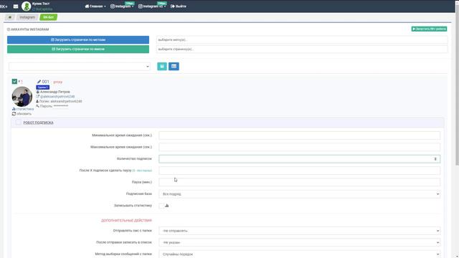Enable the РОБОТ ПОДПИСКА checkbox
This screenshot has width=459, height=258.
pos(18,123)
